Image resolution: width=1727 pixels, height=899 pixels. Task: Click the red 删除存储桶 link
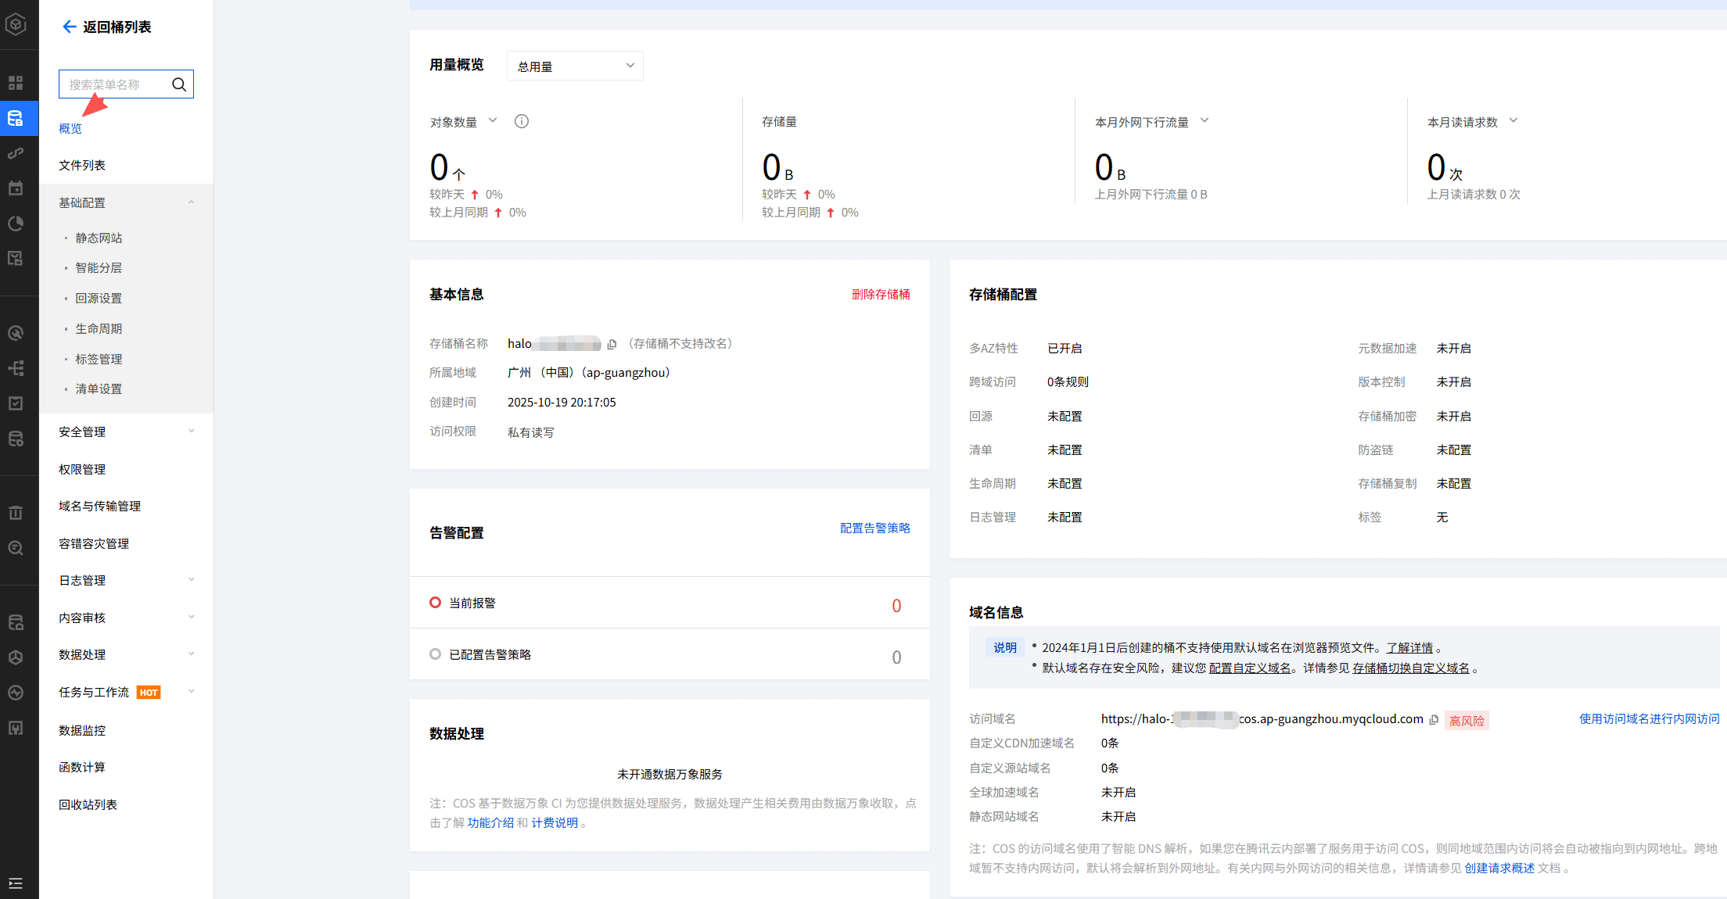[x=881, y=295]
